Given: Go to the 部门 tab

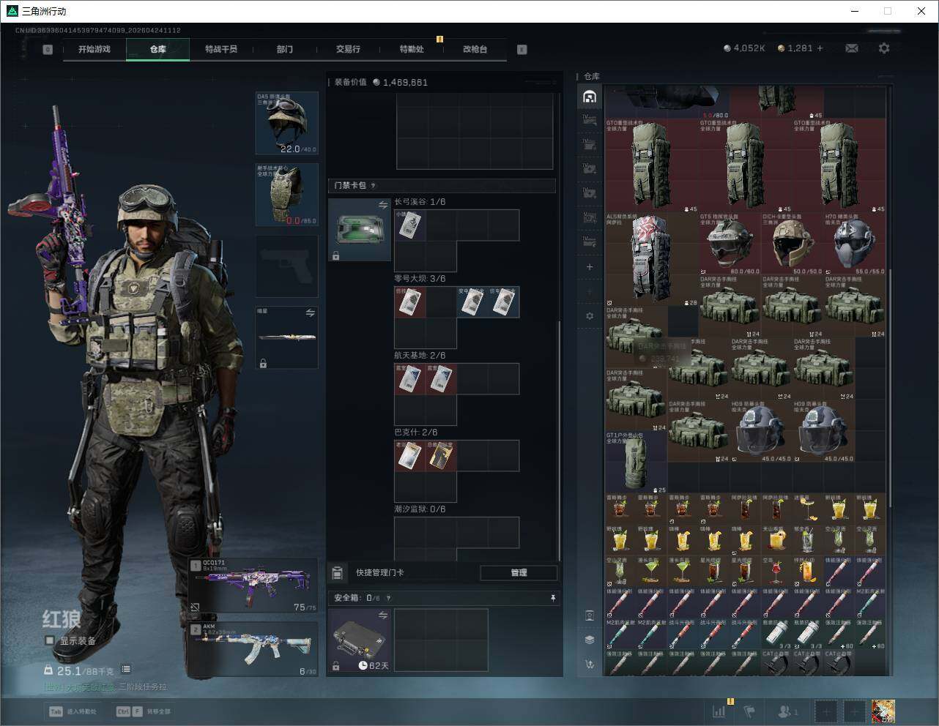Looking at the screenshot, I should pos(284,49).
